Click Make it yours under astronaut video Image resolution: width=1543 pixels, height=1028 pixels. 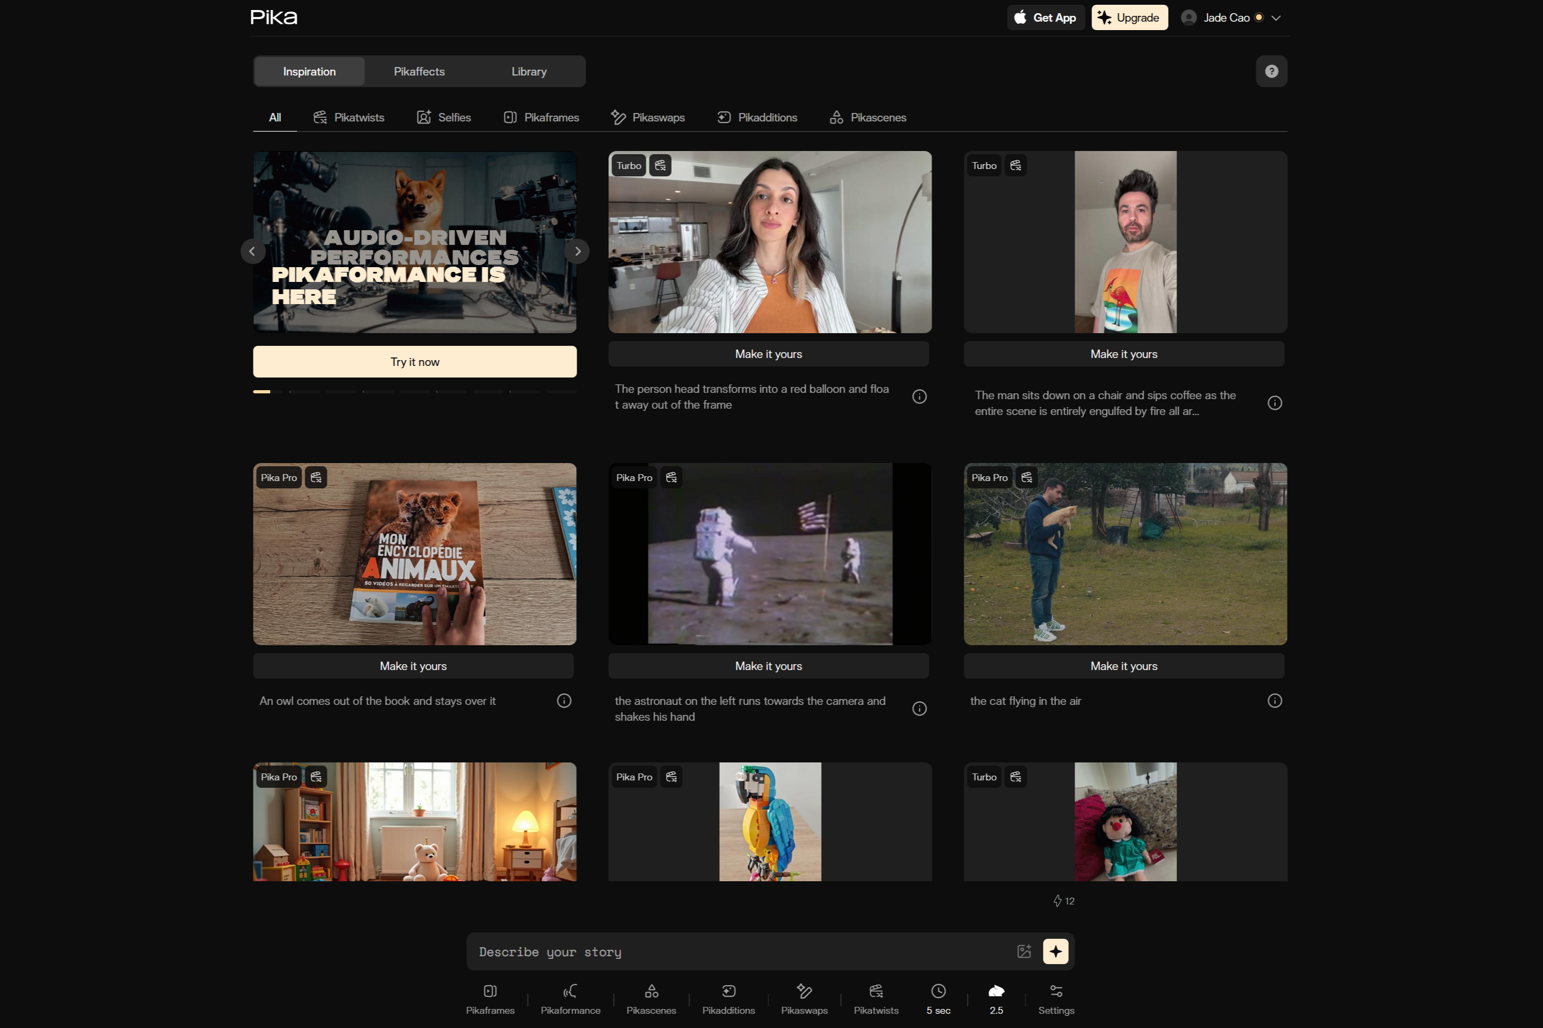tap(768, 666)
